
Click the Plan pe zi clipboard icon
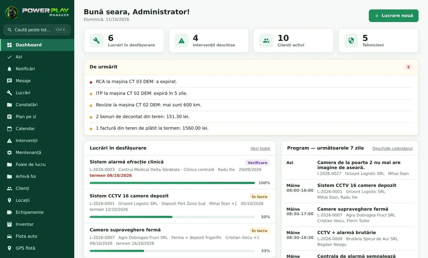tap(9, 116)
